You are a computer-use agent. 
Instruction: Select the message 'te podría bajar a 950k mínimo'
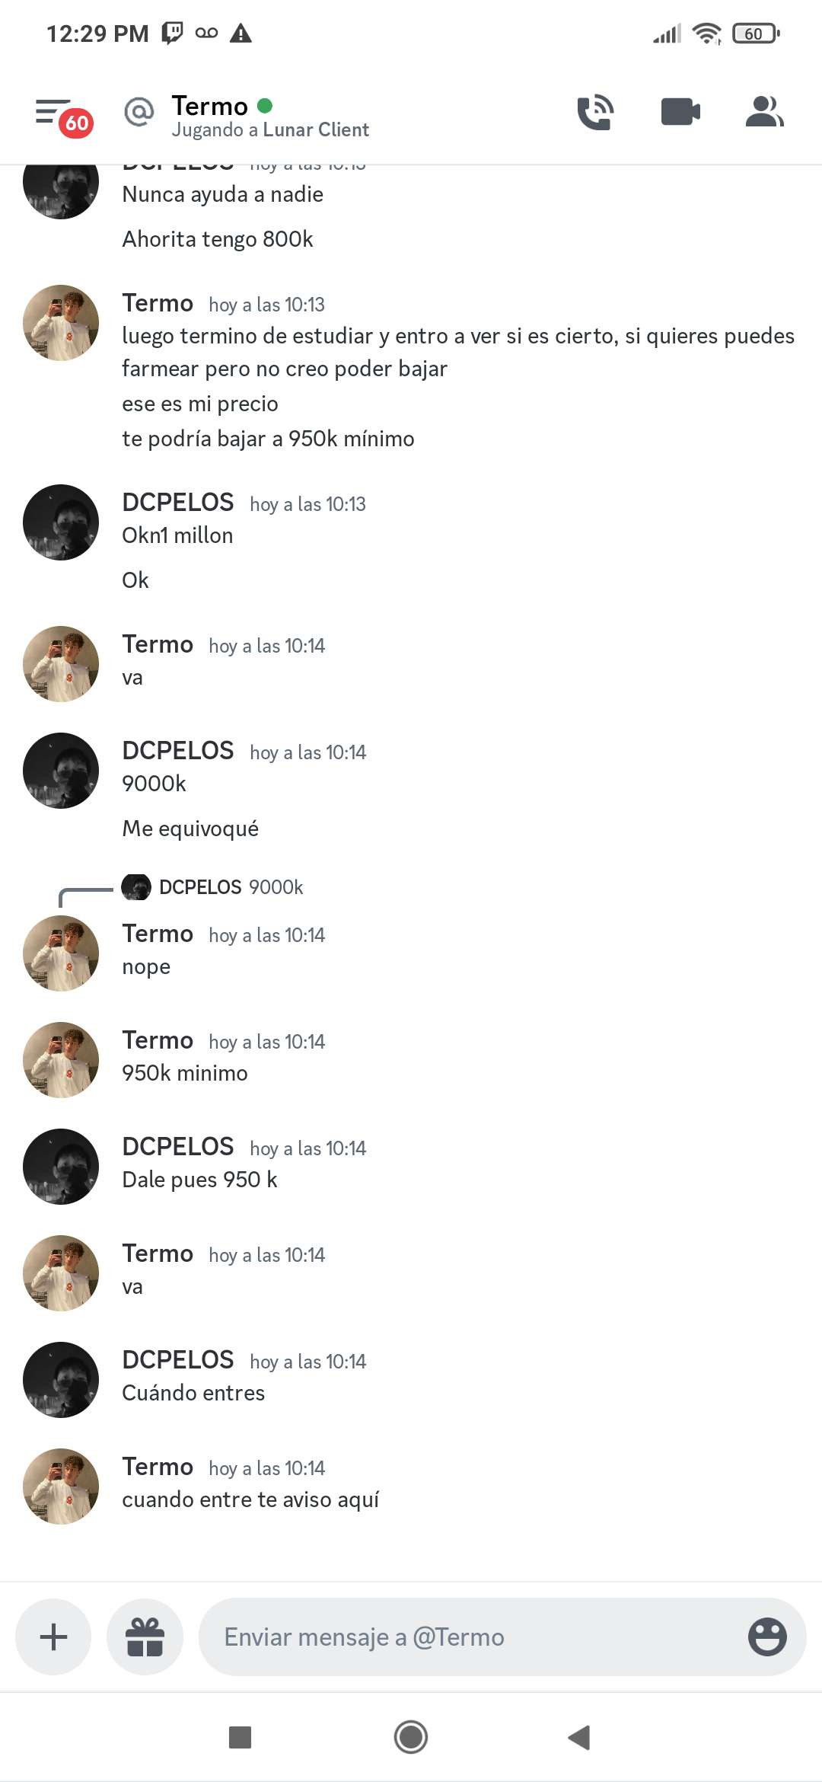[x=268, y=439]
